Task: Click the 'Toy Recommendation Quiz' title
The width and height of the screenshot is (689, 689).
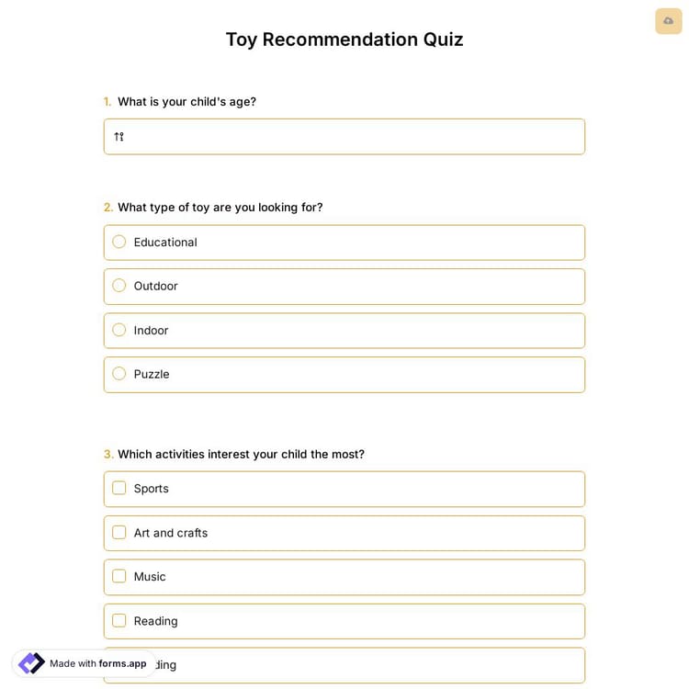Action: click(x=344, y=40)
